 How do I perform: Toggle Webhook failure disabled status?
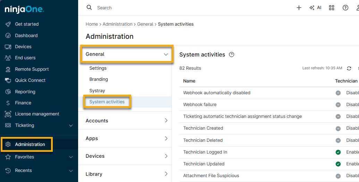338,105
